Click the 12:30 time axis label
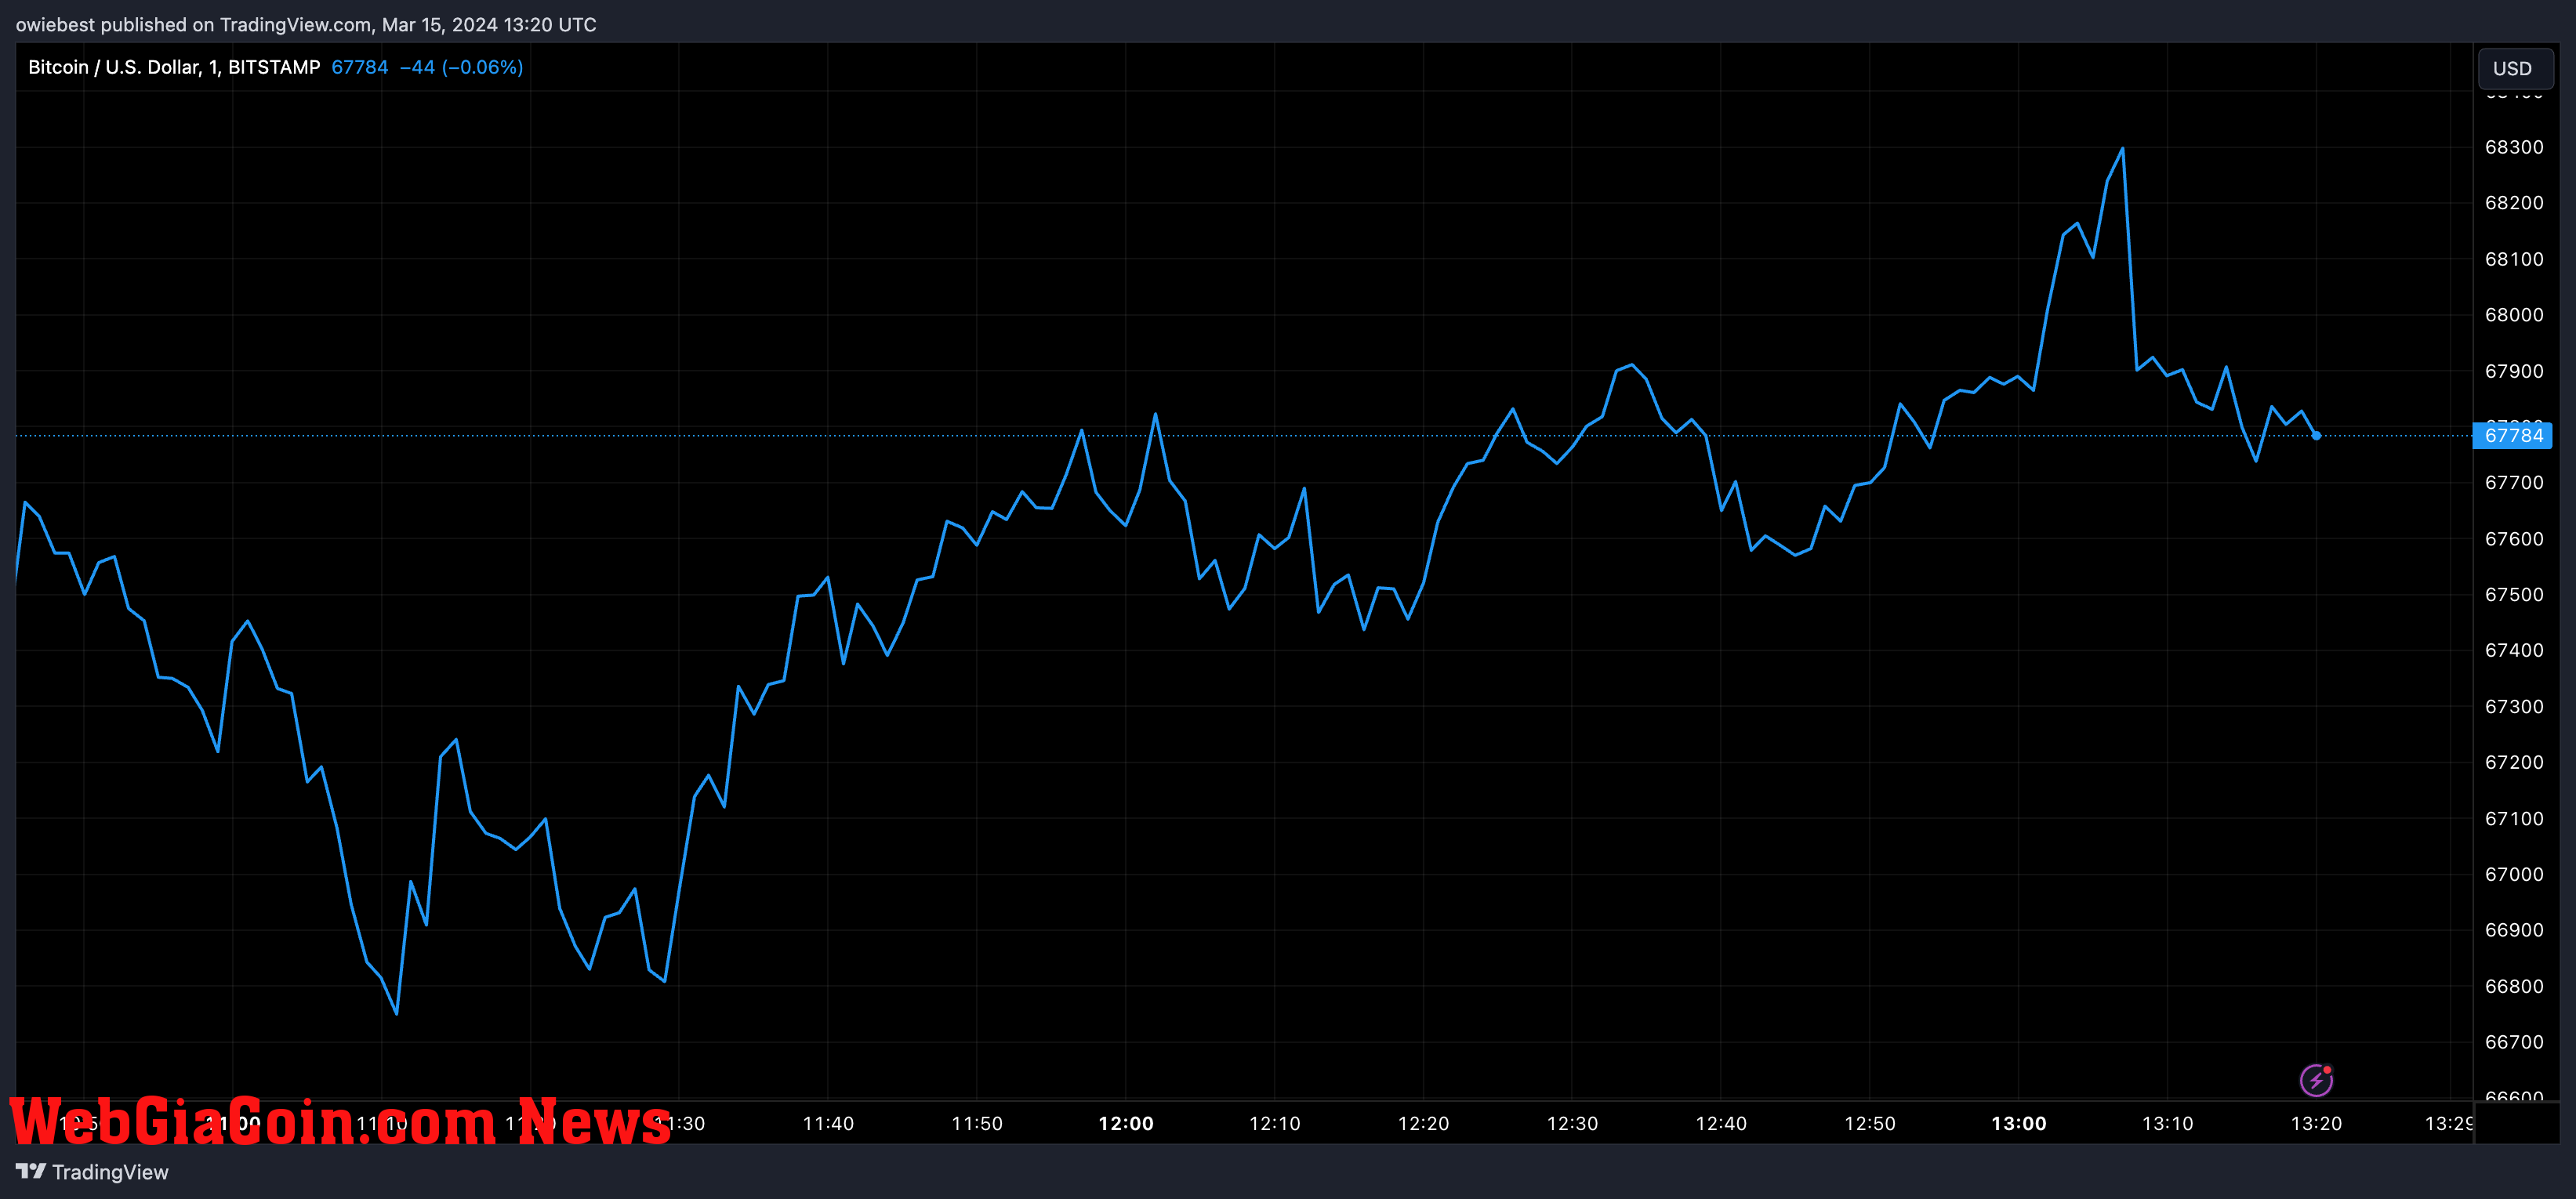The width and height of the screenshot is (2576, 1199). (1572, 1124)
